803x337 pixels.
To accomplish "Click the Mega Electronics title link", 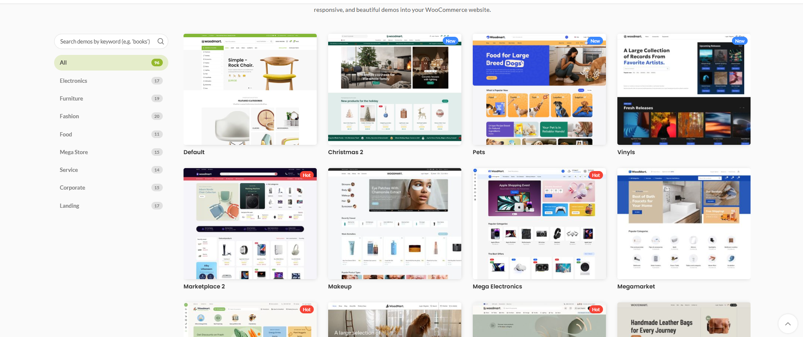I will click(497, 286).
